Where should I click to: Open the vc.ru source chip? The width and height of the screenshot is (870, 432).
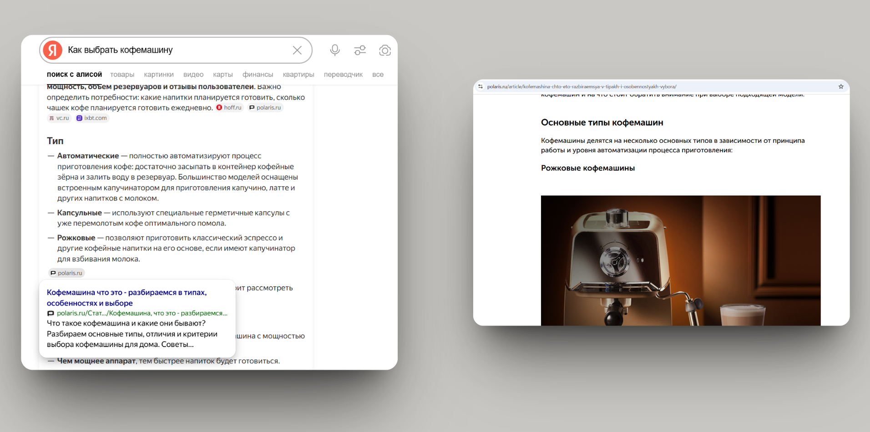tap(59, 118)
